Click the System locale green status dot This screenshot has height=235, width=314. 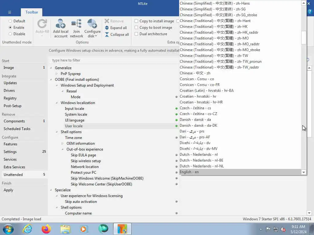pyautogui.click(x=176, y=114)
